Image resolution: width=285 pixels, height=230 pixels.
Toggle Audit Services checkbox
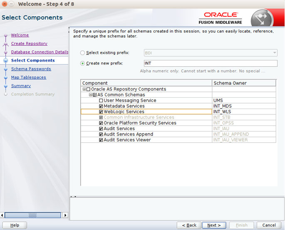(x=101, y=129)
